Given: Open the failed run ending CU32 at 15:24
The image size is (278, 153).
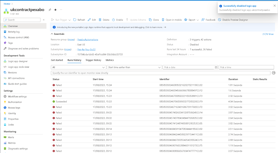Looking at the screenshot, I should click(163, 85).
